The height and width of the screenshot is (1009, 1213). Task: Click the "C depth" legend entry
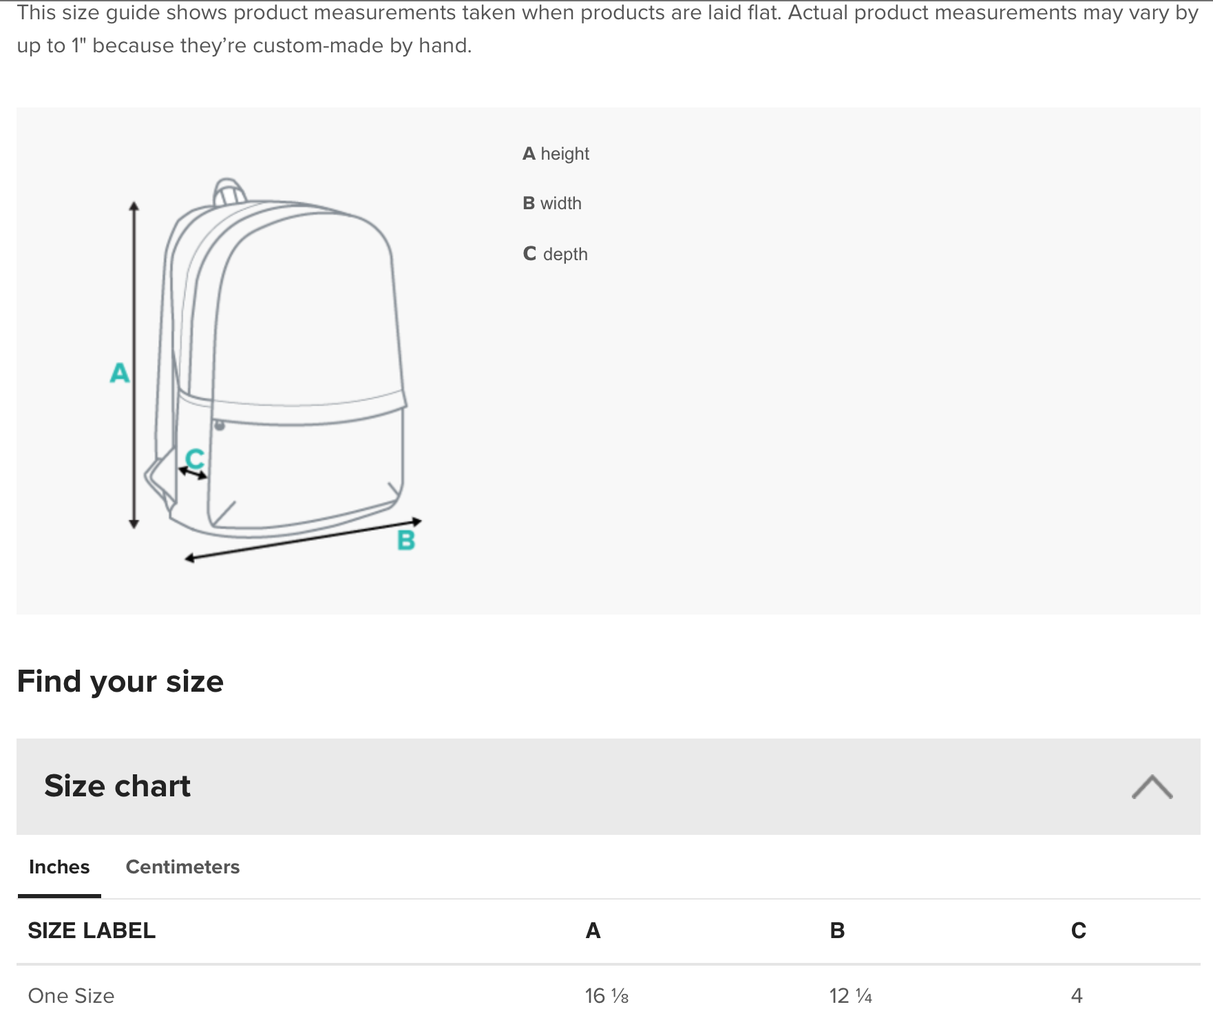tap(556, 254)
